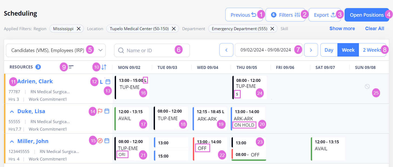Collapse the Miller, John row chevron
This screenshot has width=393, height=167.
12,141
